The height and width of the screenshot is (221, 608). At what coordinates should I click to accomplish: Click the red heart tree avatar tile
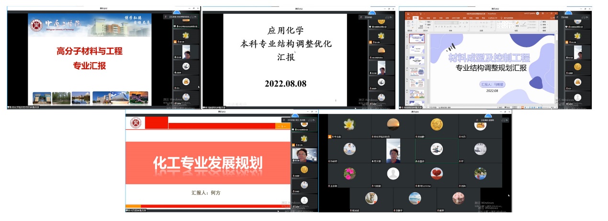pyautogui.click(x=436, y=173)
